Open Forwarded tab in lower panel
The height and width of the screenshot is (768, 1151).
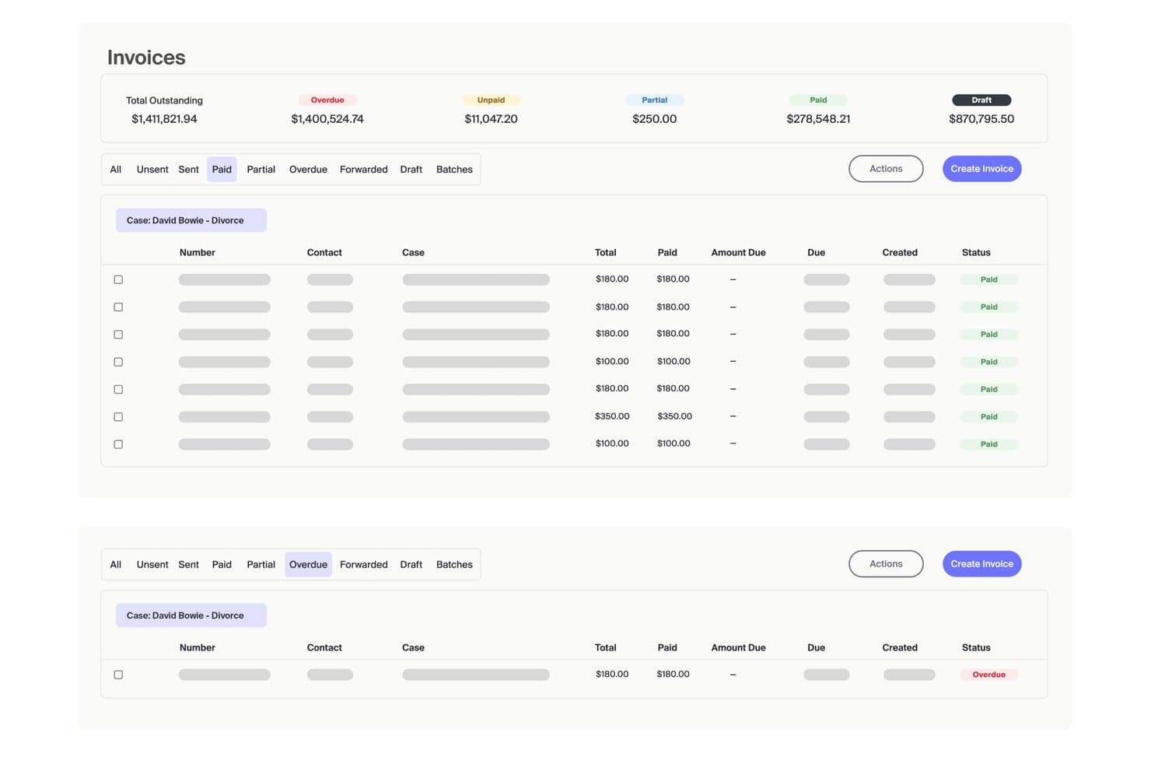coord(364,565)
